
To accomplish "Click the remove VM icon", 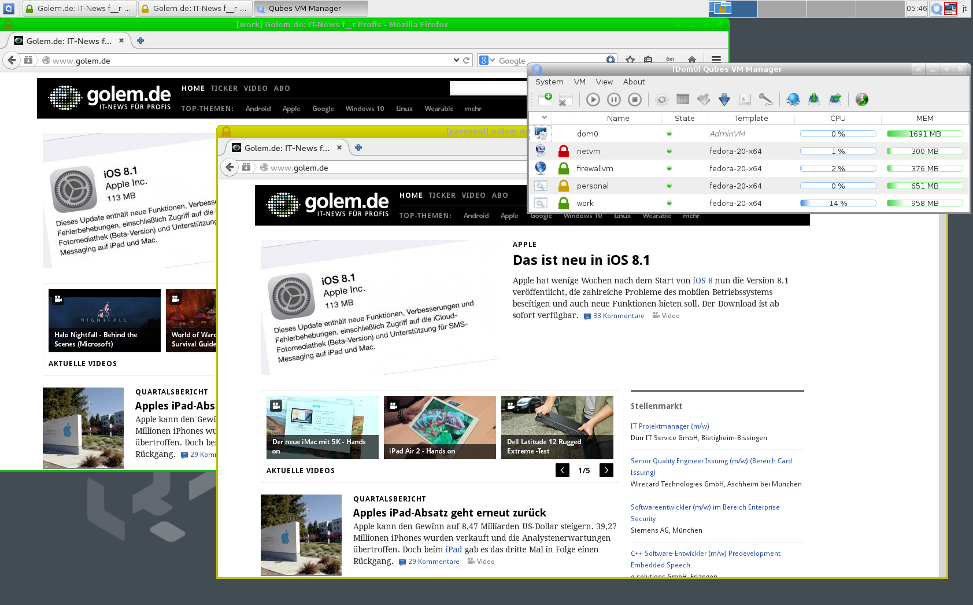I will [x=565, y=99].
